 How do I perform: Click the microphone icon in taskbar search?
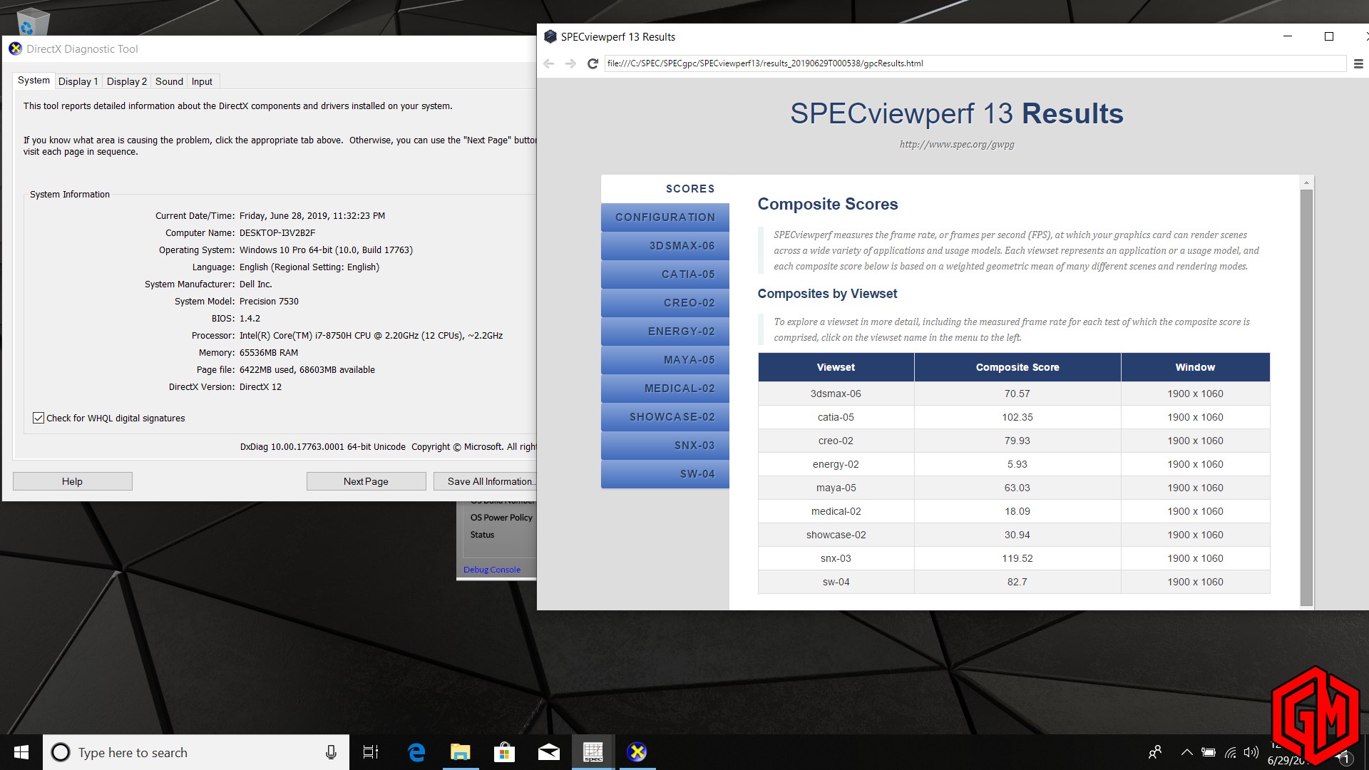pyautogui.click(x=331, y=752)
